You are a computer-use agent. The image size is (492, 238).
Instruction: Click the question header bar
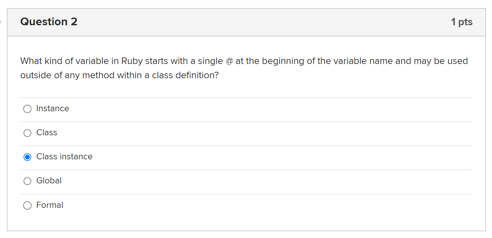pos(245,22)
